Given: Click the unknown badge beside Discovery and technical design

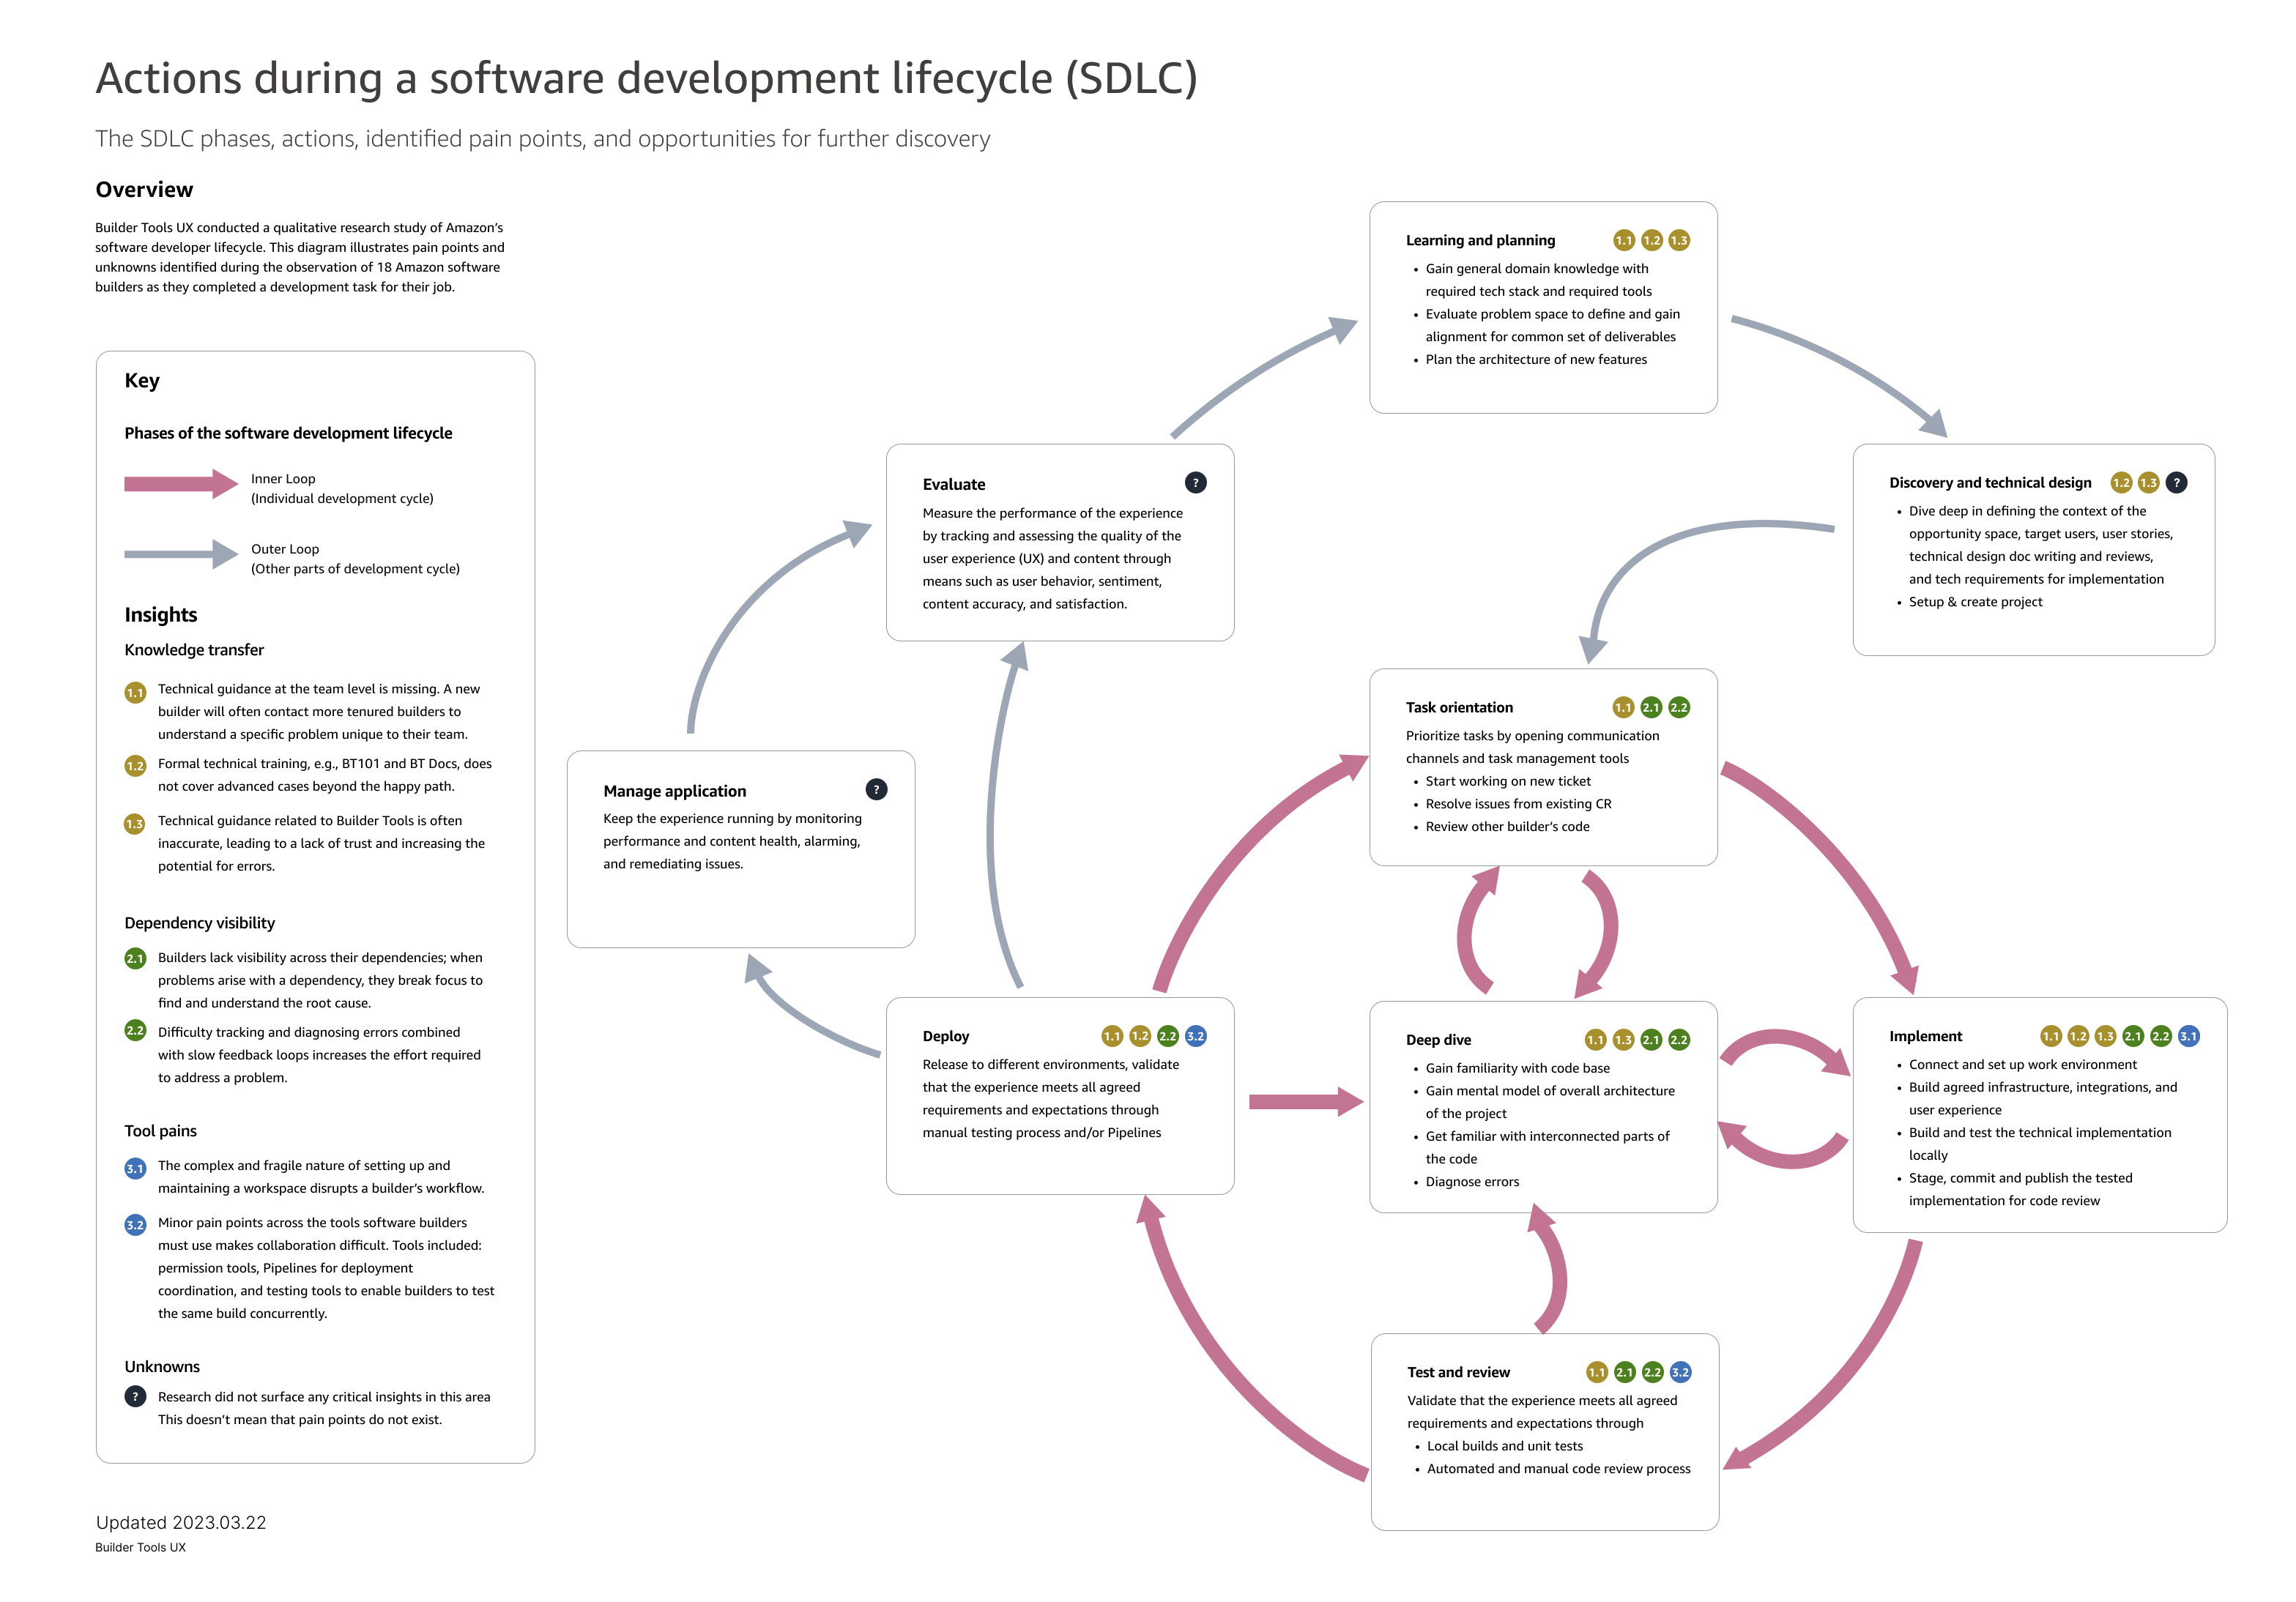Looking at the screenshot, I should [x=2176, y=482].
